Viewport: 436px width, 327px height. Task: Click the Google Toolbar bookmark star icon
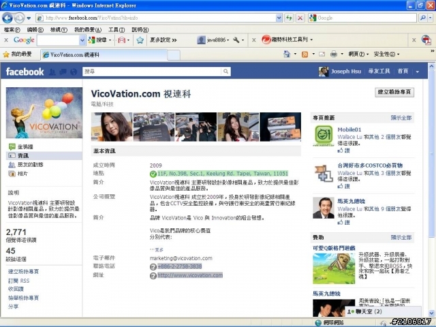(x=140, y=40)
